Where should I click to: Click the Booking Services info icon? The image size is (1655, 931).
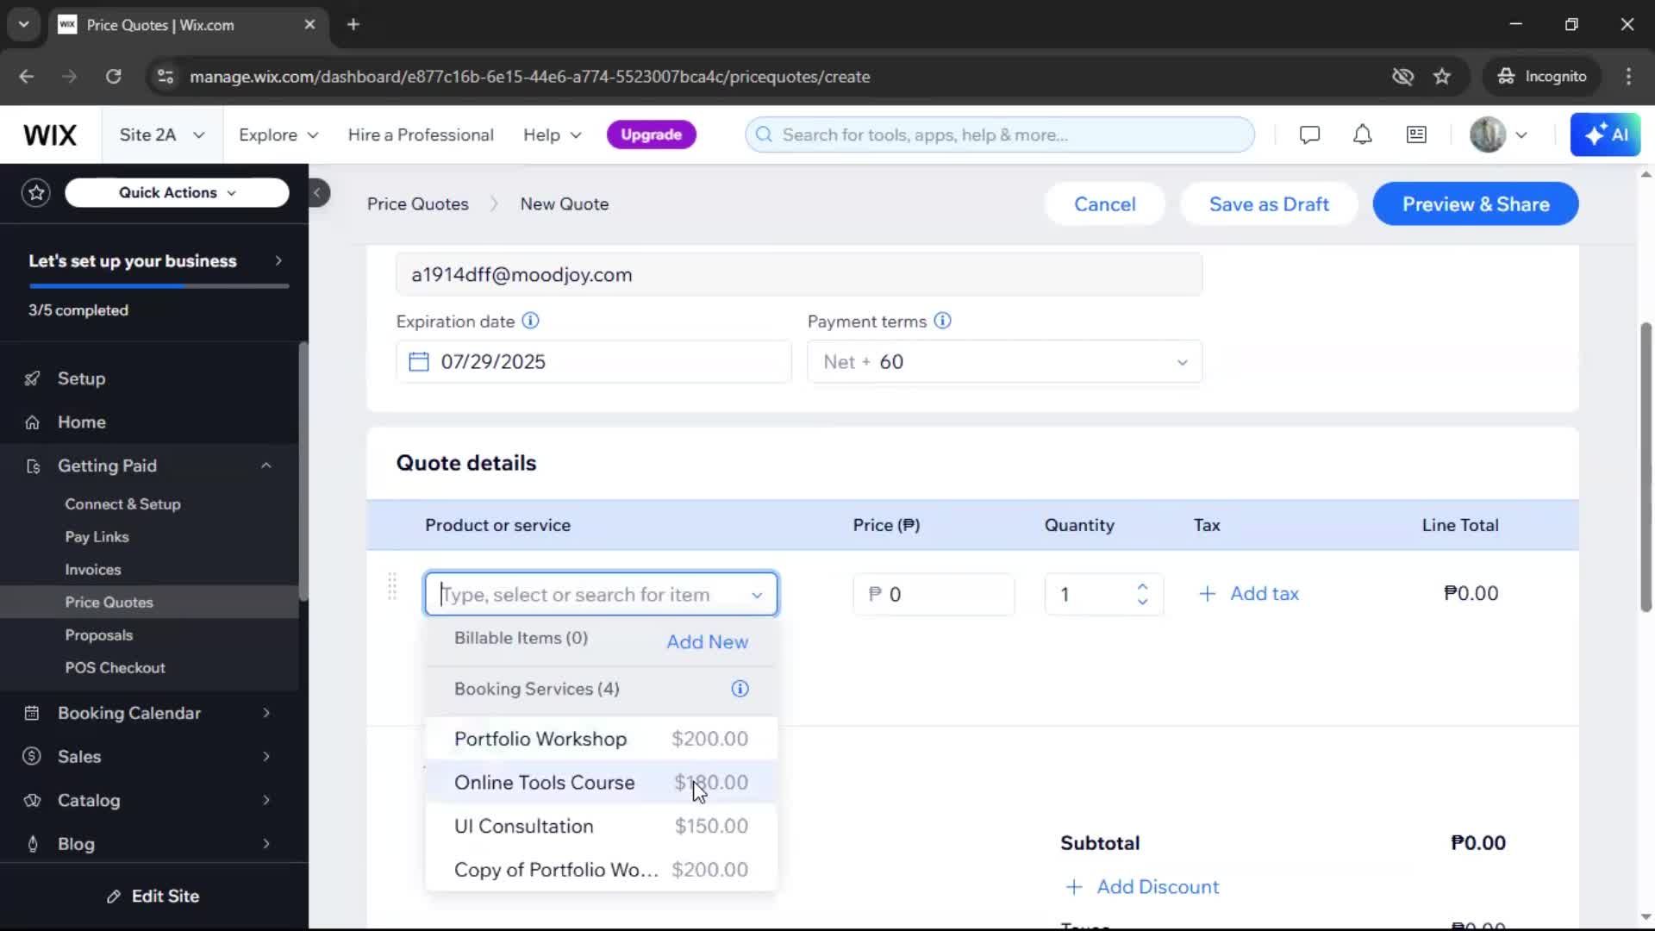tap(740, 689)
